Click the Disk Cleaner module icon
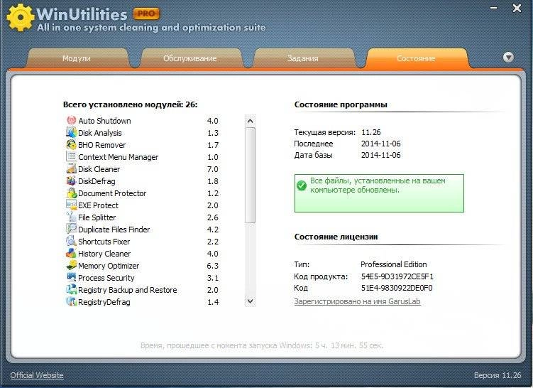This screenshot has width=533, height=388. point(71,169)
